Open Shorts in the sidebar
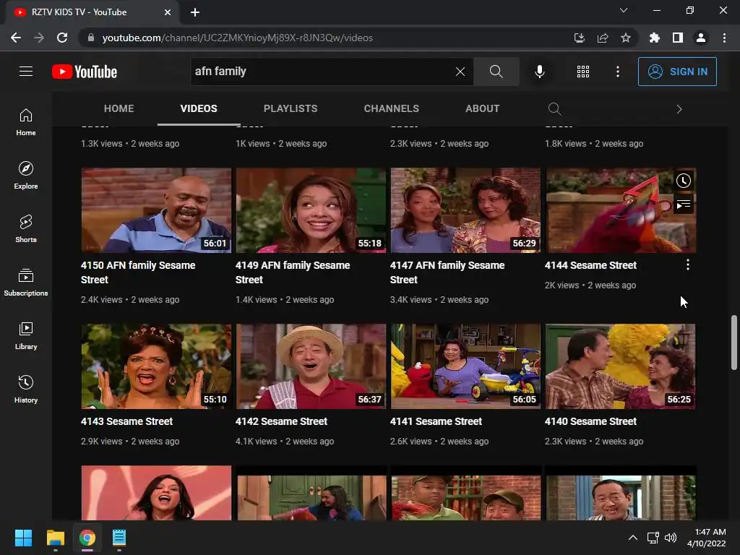The image size is (740, 555). (26, 229)
